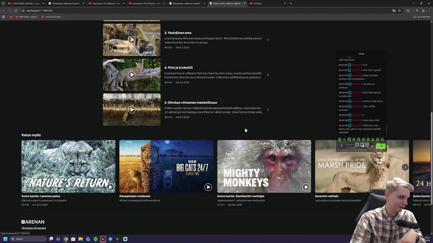Click the green Chat send button
The height and width of the screenshot is (243, 433).
(x=381, y=146)
